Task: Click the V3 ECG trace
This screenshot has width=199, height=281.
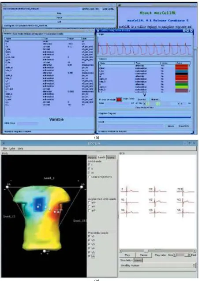Action: point(186,202)
